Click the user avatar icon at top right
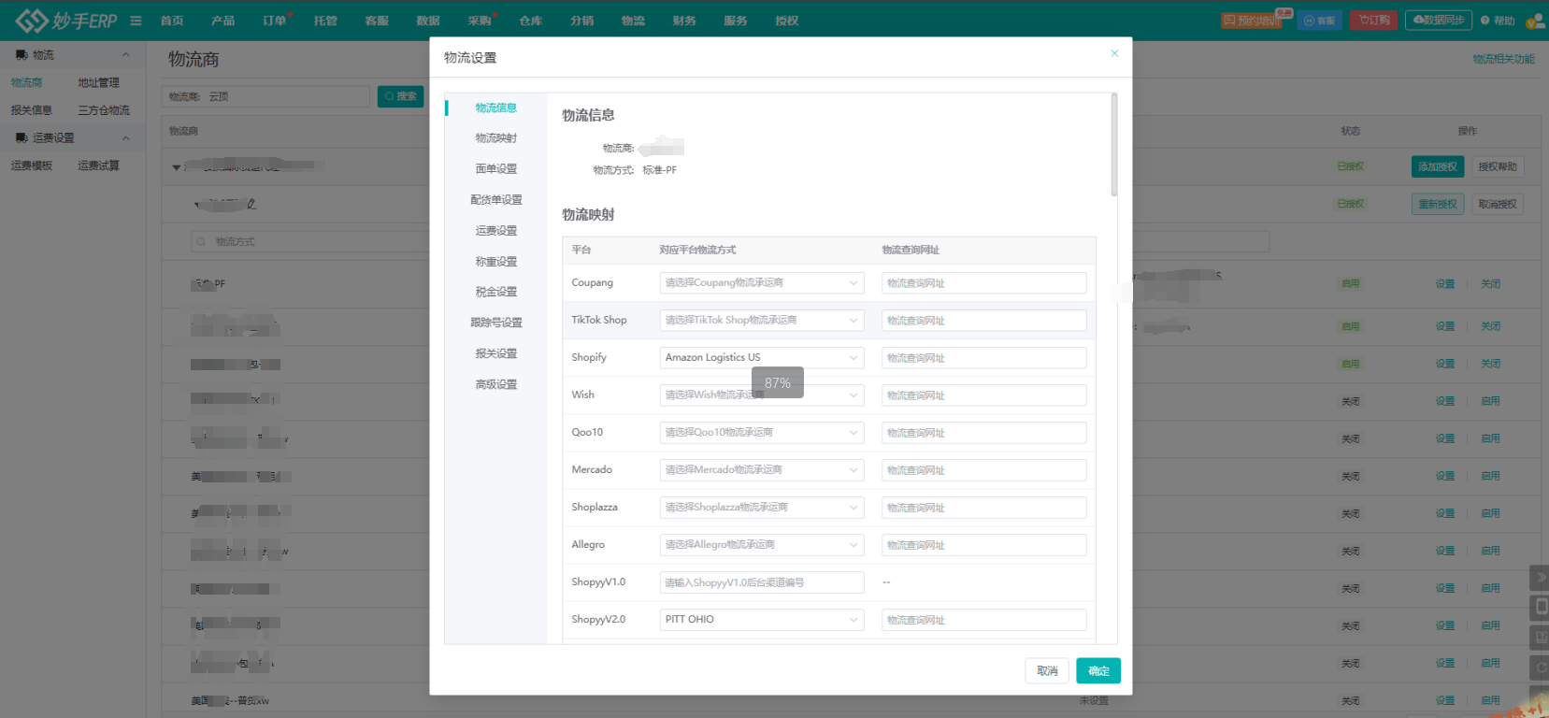 (1535, 21)
